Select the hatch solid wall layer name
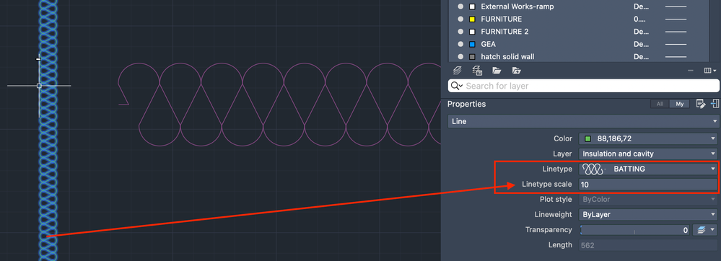721x261 pixels. pyautogui.click(x=507, y=57)
